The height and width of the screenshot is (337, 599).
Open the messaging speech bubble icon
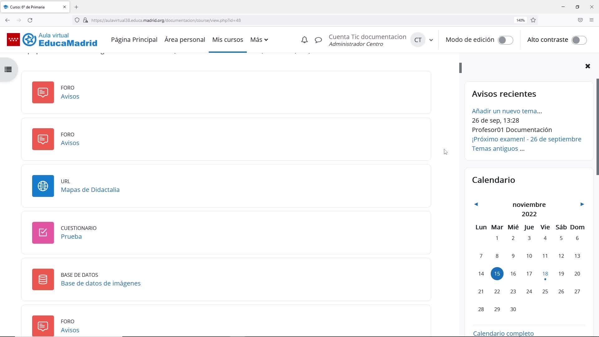point(318,40)
